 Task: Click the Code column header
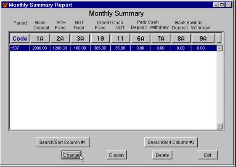pyautogui.click(x=20, y=39)
